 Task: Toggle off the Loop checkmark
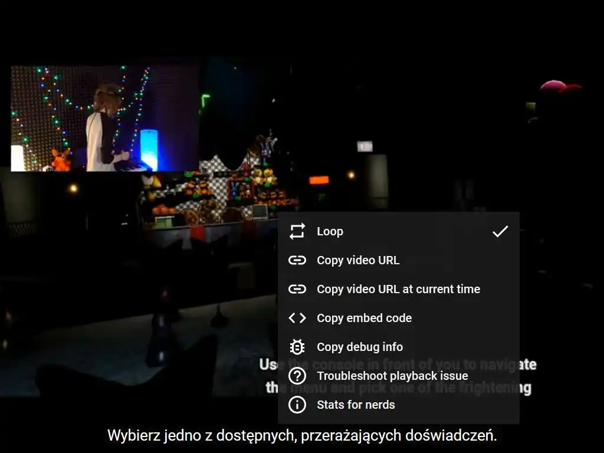click(500, 231)
